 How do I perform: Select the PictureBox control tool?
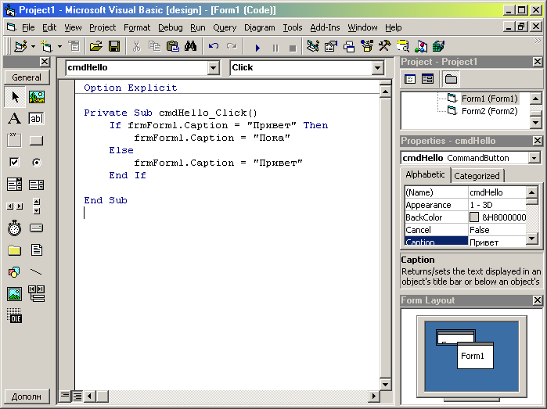pyautogui.click(x=37, y=97)
